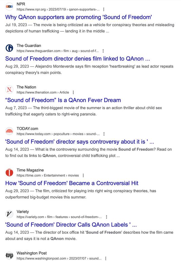Open the three-dot menu for Variety result
Viewport: 181px width, 261px height.
click(x=106, y=217)
